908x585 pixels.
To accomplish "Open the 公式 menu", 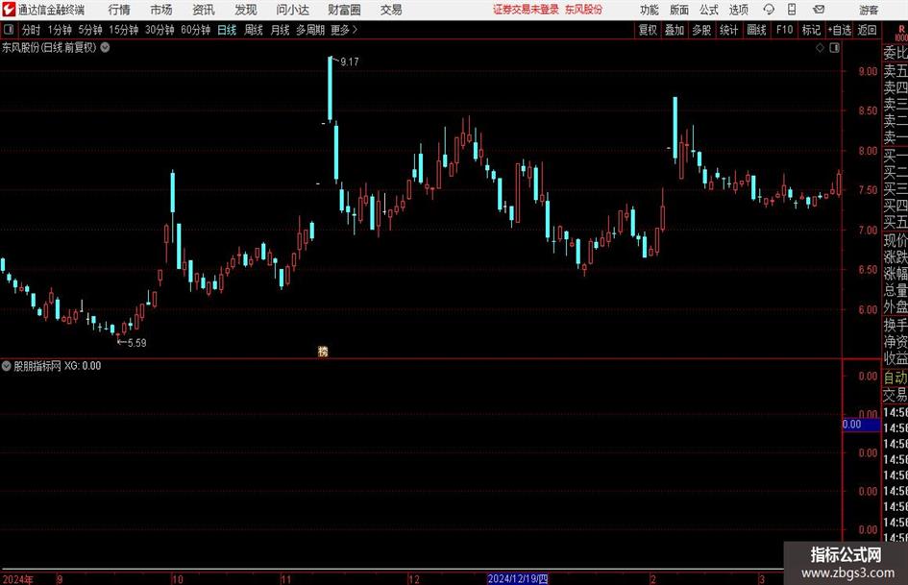I will point(708,10).
